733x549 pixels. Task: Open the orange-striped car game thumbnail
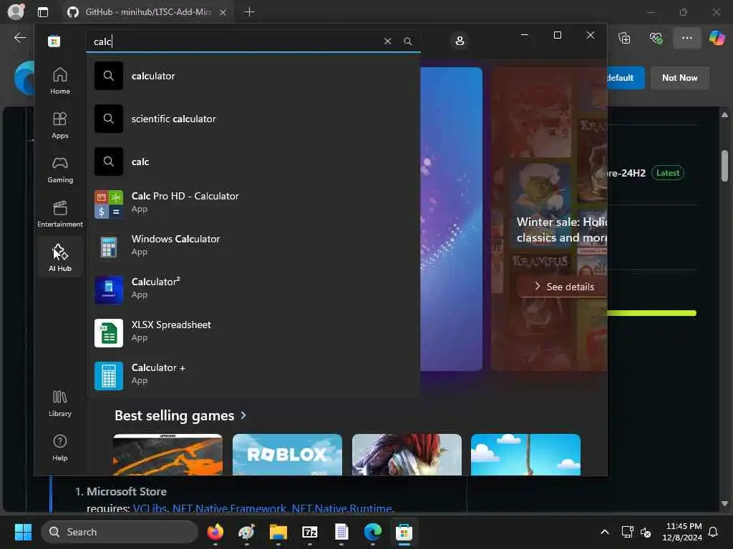pos(168,454)
